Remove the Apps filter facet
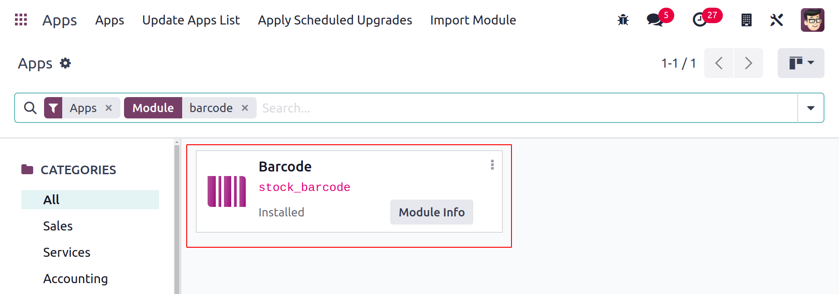The width and height of the screenshot is (839, 294). pos(109,108)
